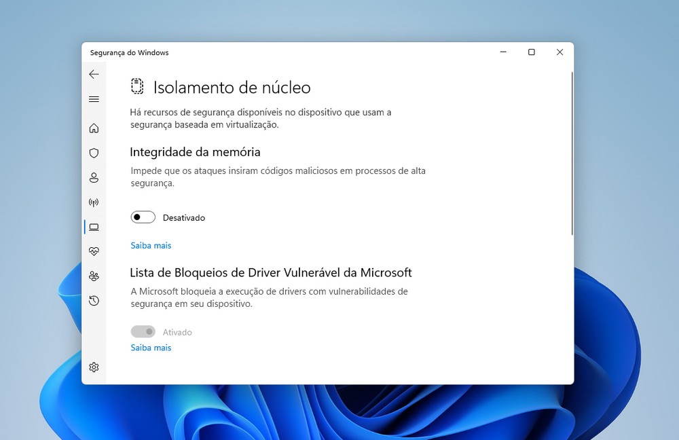Screen dimensions: 679x440
Task: Click the Isolamento de núcleo heading
Action: coord(232,88)
